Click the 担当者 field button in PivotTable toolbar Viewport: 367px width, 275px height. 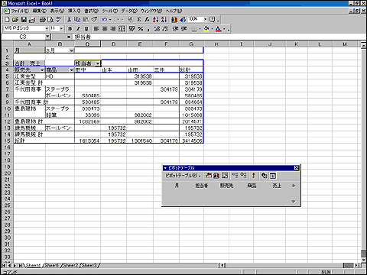[x=201, y=186]
